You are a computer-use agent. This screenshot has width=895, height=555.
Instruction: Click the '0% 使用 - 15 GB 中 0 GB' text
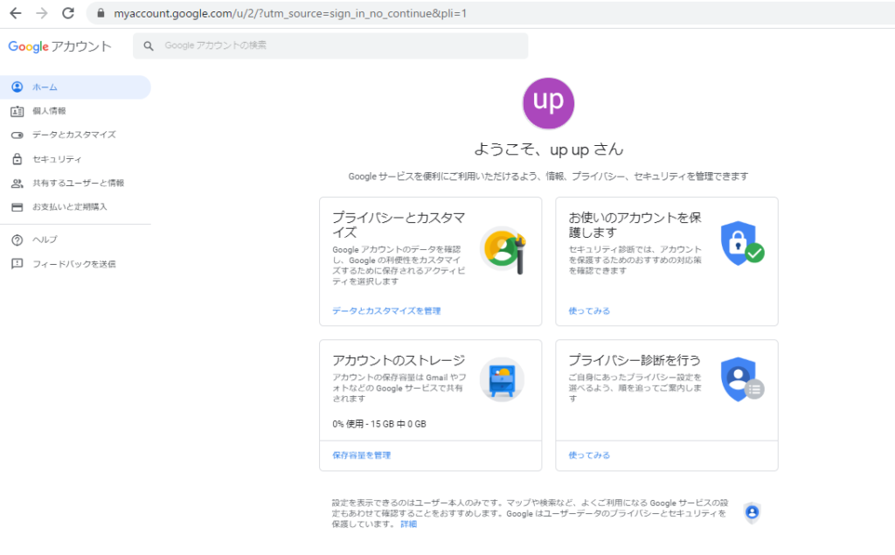pos(379,424)
